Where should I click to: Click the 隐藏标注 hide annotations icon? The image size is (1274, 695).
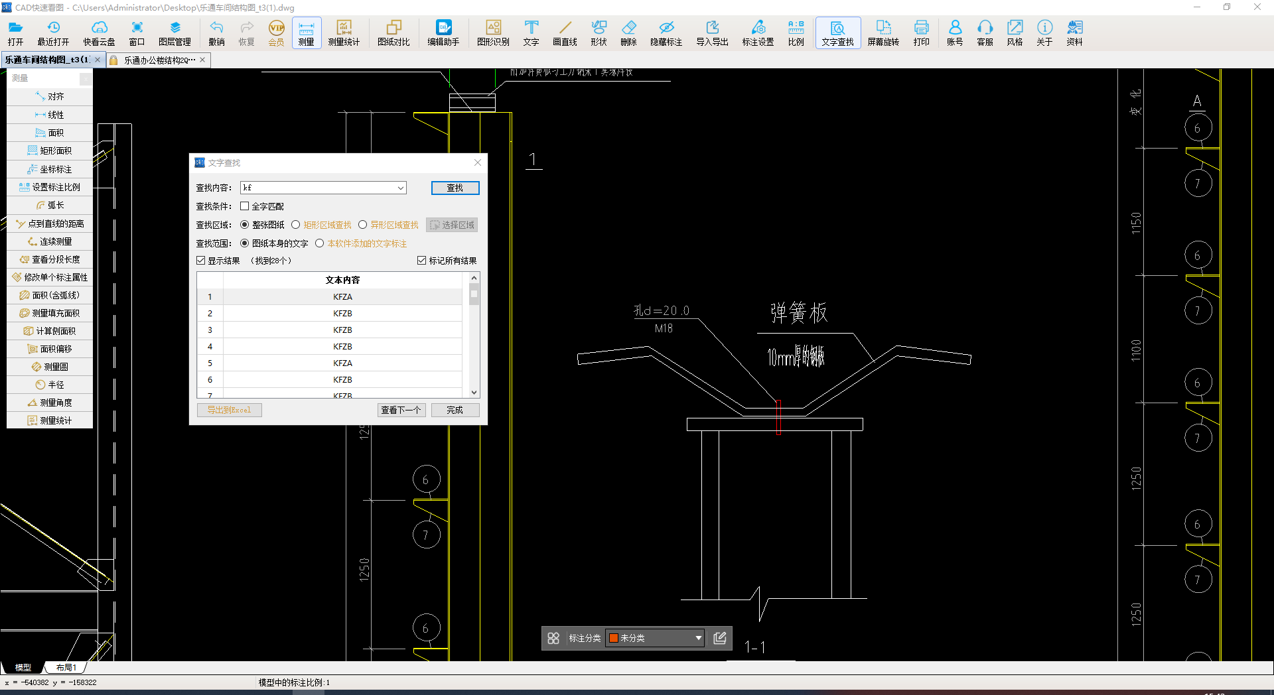(666, 32)
